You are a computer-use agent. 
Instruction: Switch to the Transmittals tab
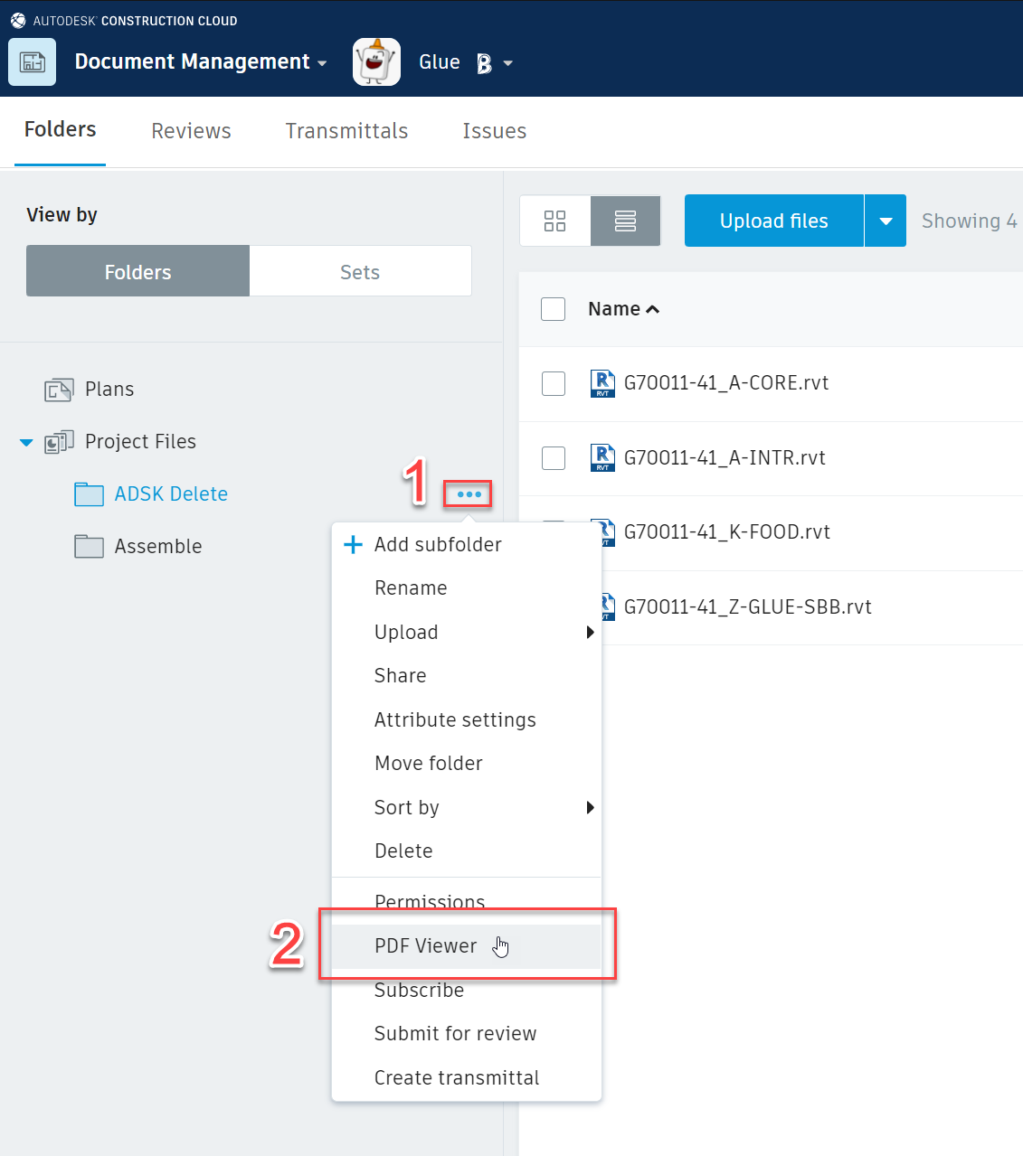click(346, 131)
